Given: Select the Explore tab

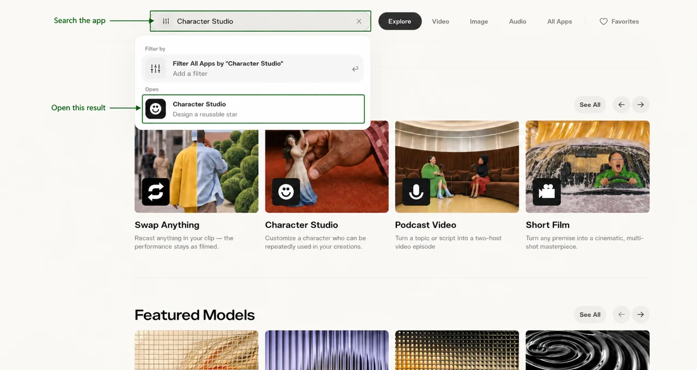Looking at the screenshot, I should 400,21.
